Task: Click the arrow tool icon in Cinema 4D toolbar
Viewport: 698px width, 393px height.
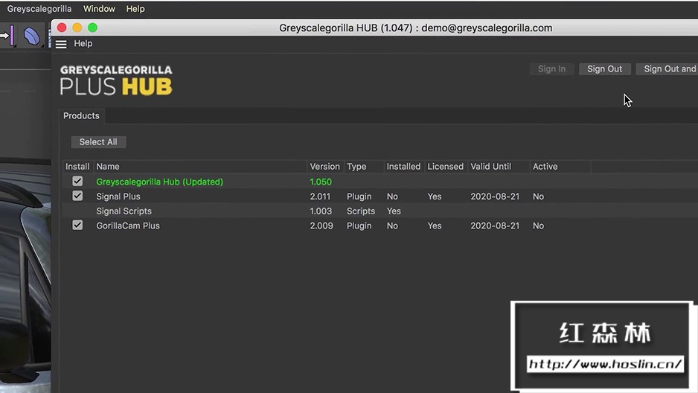Action: point(8,36)
